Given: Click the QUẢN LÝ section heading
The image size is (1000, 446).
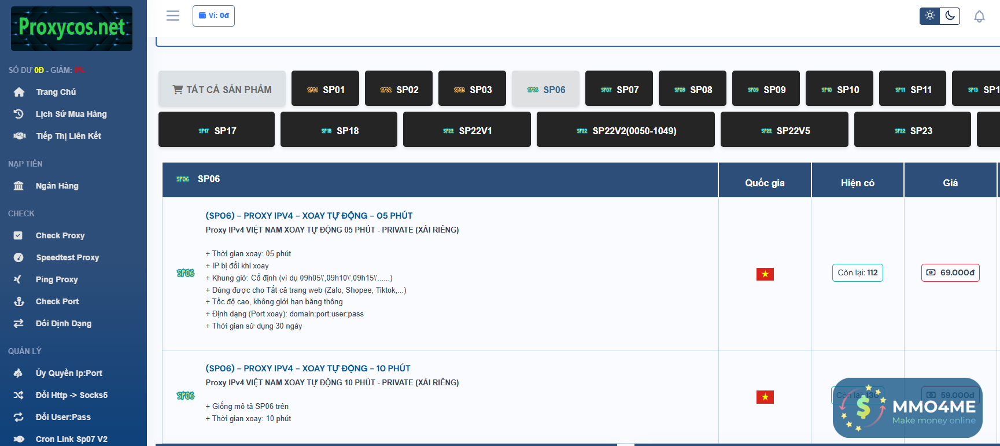Looking at the screenshot, I should [25, 351].
